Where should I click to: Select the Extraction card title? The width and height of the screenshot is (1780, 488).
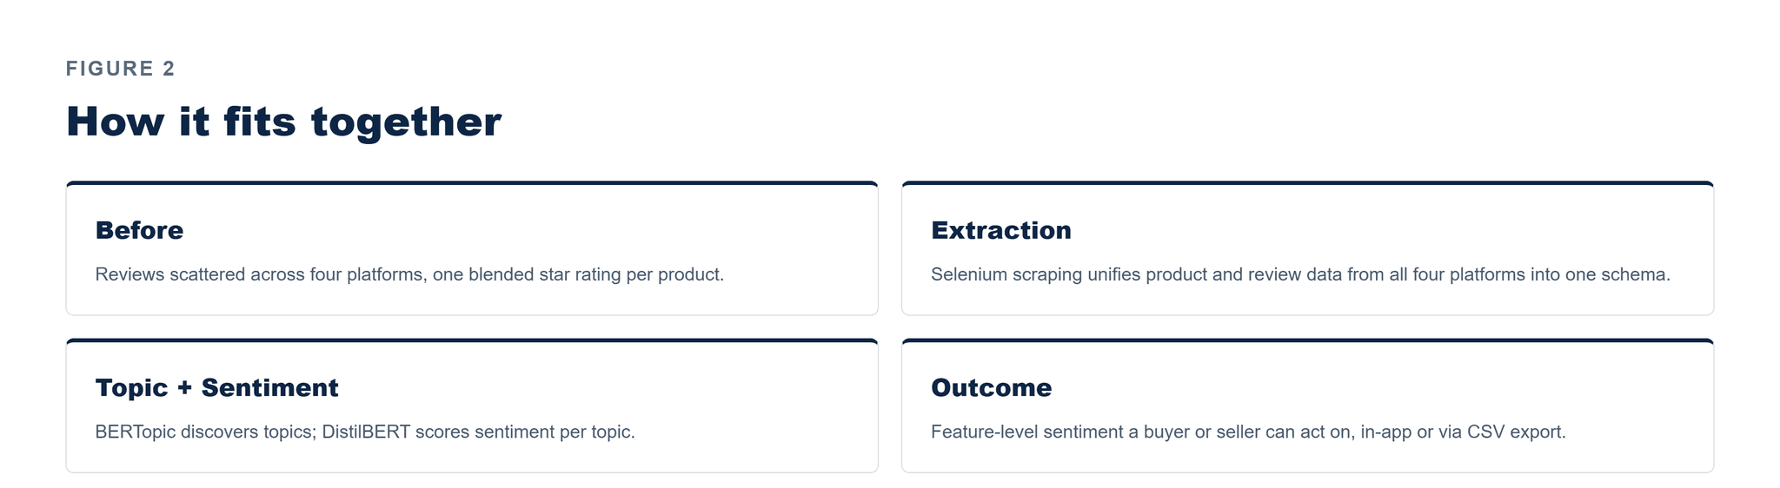pos(1000,230)
